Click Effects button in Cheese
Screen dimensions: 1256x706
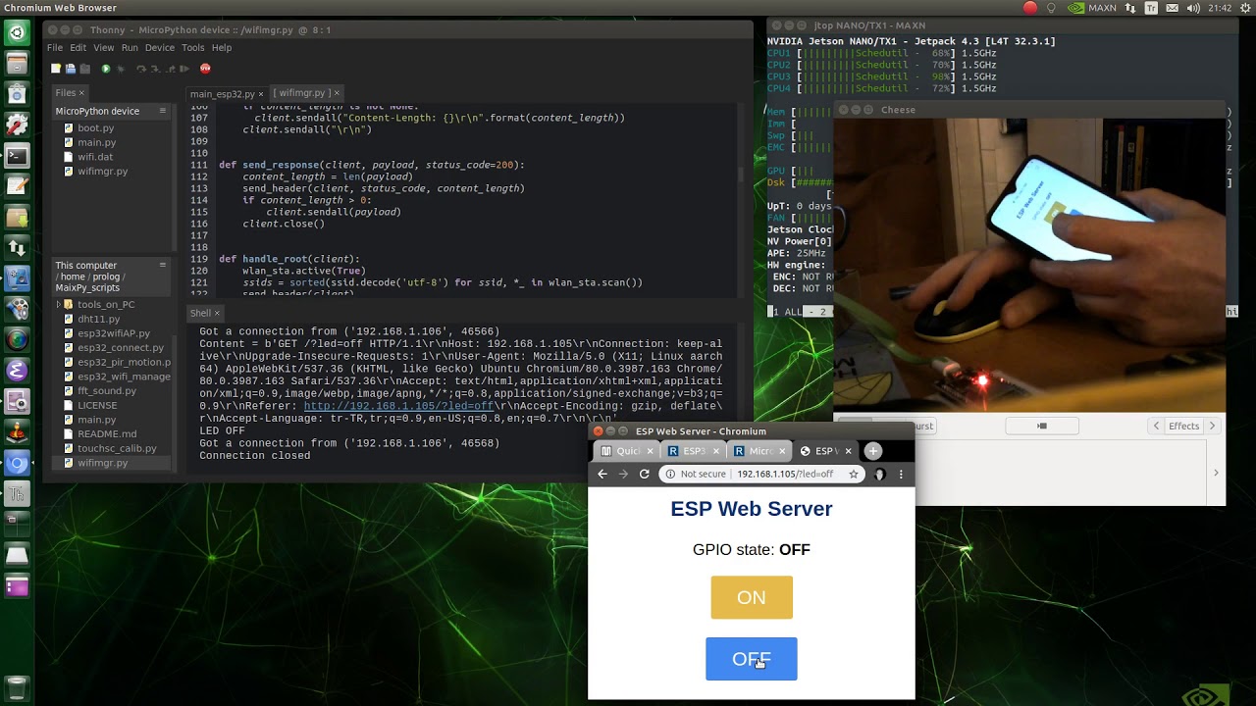click(x=1183, y=426)
